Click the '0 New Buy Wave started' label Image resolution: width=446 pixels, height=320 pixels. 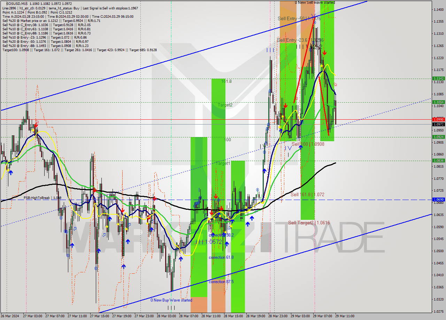click(x=171, y=300)
